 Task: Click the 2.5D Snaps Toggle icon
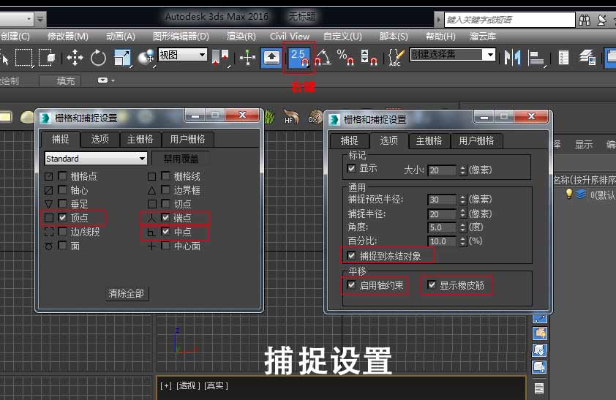pos(298,56)
